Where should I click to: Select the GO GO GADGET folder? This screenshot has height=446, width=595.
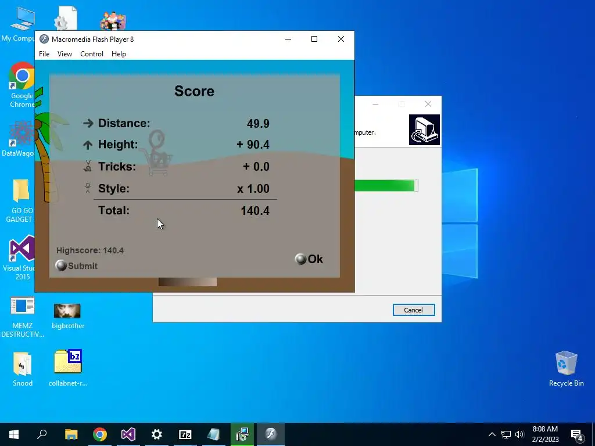(21, 201)
